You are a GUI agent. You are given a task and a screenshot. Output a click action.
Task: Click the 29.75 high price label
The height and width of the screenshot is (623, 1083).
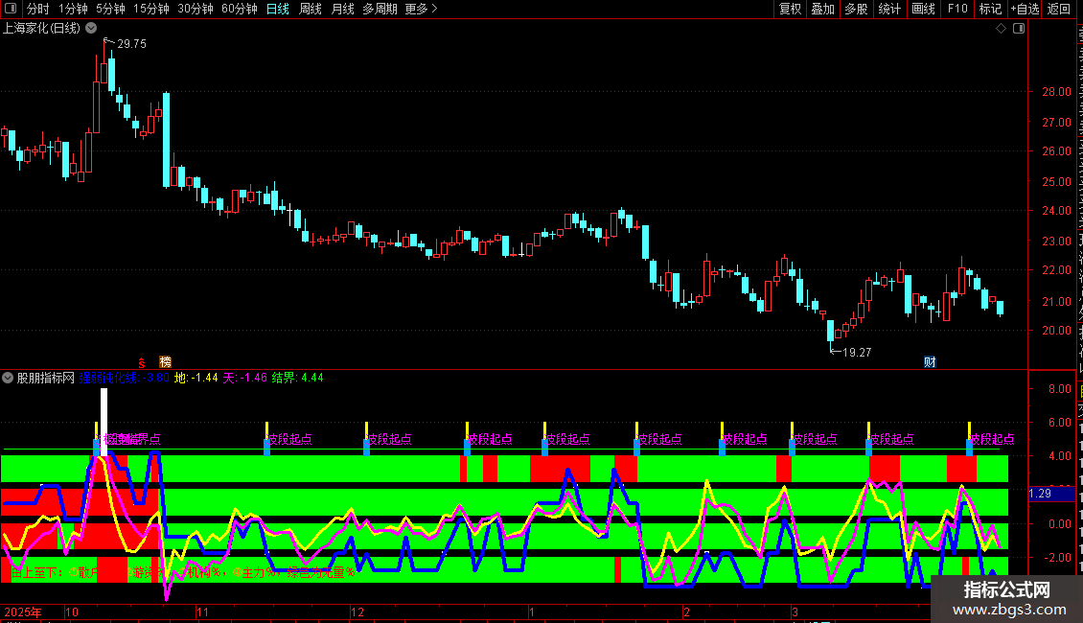coord(131,43)
